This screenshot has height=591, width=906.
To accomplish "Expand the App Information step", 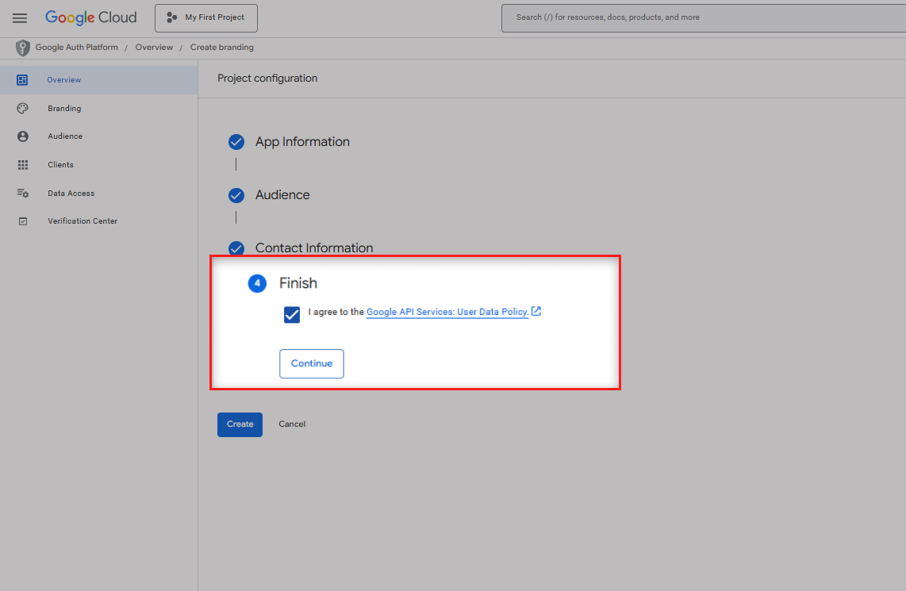I will [301, 142].
